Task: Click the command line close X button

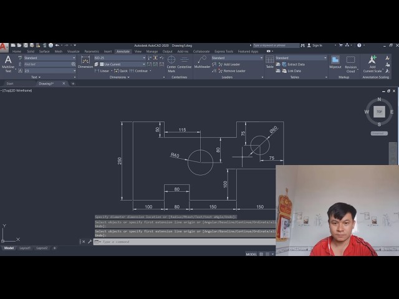Action: point(84,242)
